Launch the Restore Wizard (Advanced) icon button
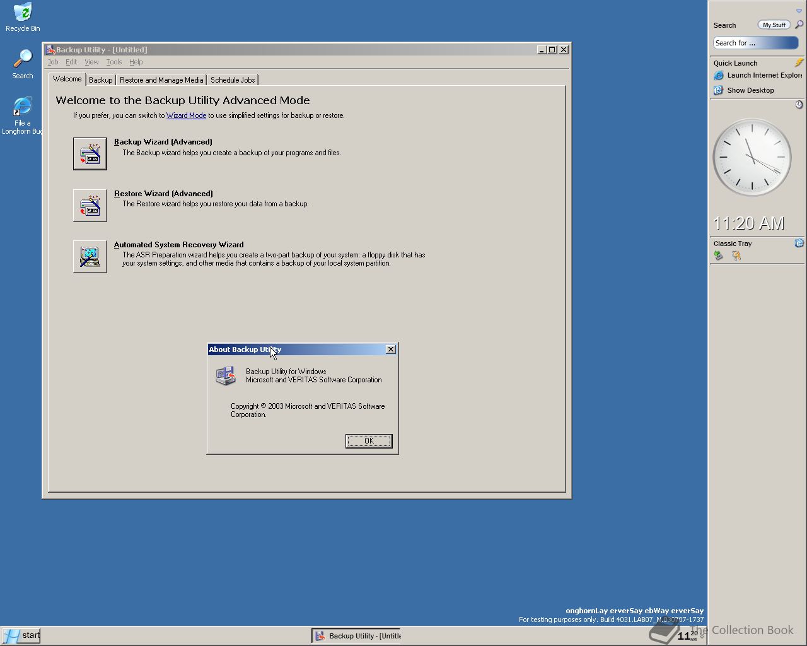The width and height of the screenshot is (807, 646). 90,206
